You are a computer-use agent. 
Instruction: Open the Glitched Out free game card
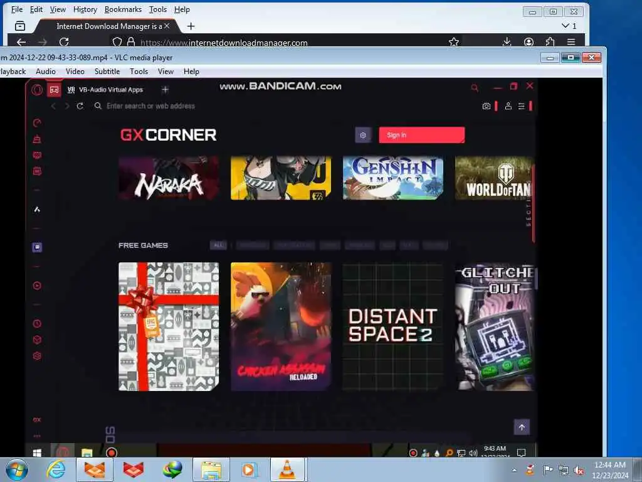tap(495, 326)
